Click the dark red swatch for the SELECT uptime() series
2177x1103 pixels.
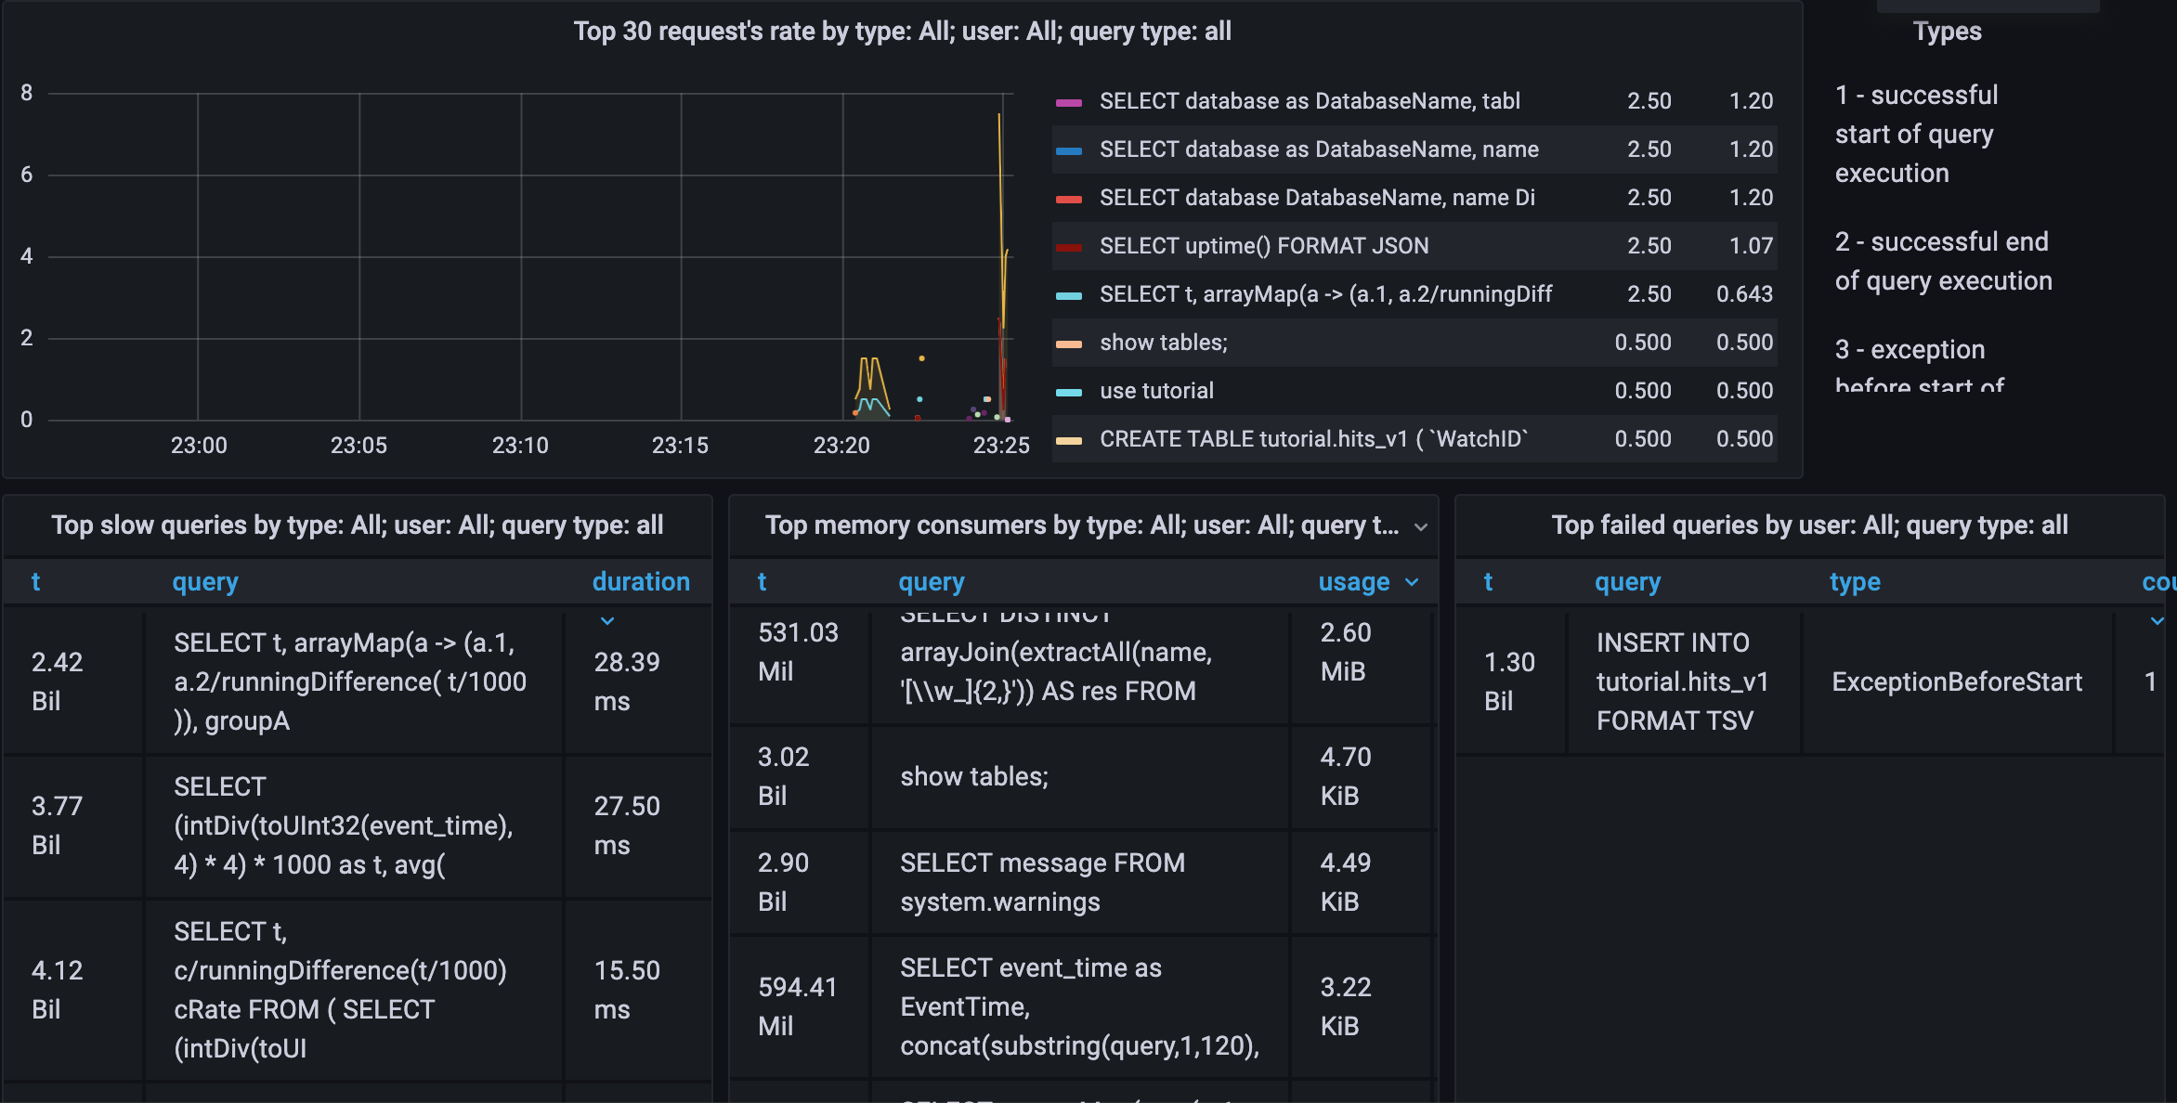[x=1069, y=247]
